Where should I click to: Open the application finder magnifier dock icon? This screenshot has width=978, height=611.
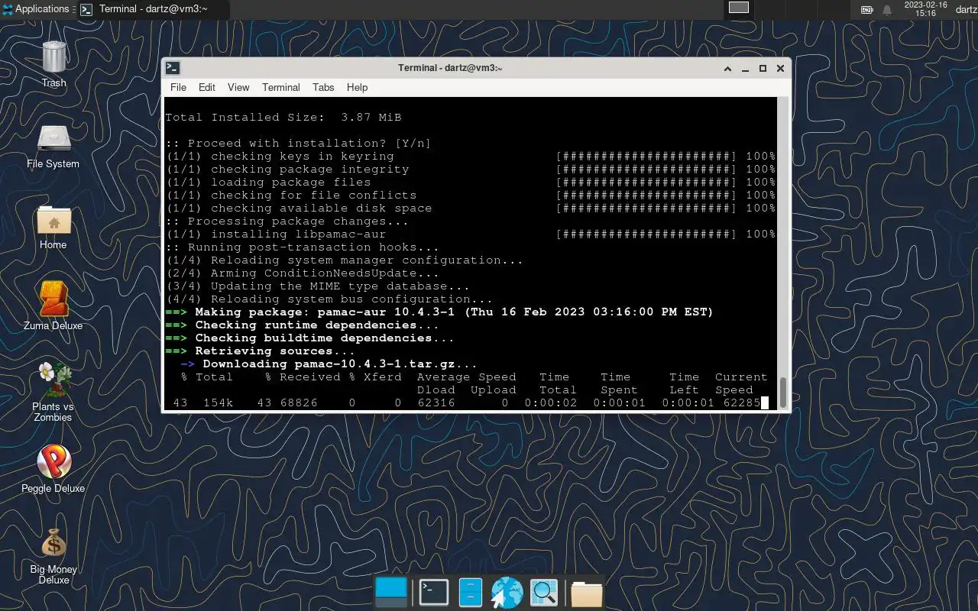pos(544,593)
